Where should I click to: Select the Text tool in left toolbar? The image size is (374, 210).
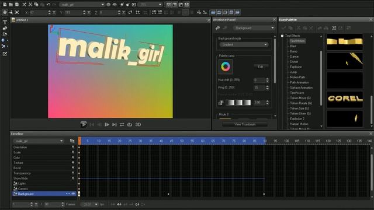5,22
